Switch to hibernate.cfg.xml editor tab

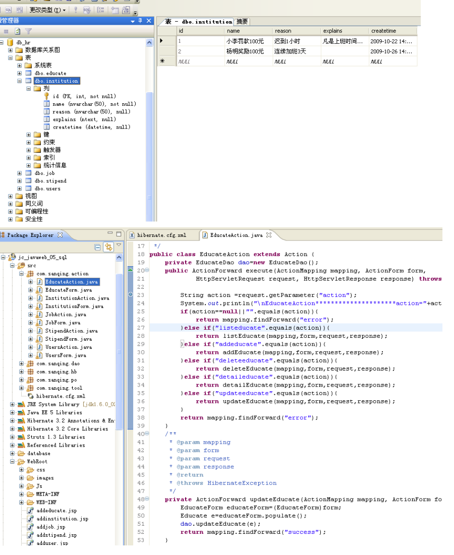[161, 235]
